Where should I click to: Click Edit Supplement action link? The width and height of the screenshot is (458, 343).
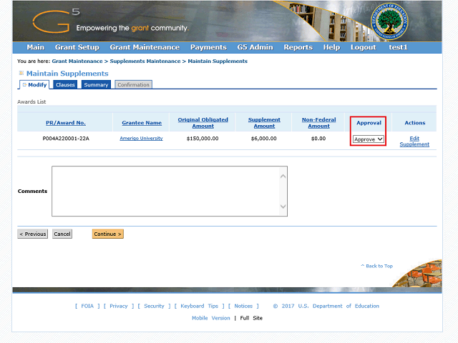[414, 141]
